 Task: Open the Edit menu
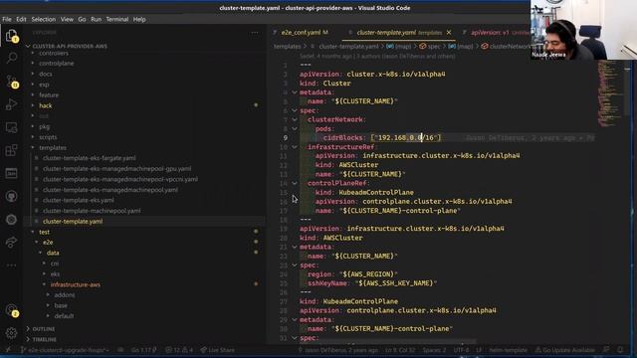pos(21,19)
